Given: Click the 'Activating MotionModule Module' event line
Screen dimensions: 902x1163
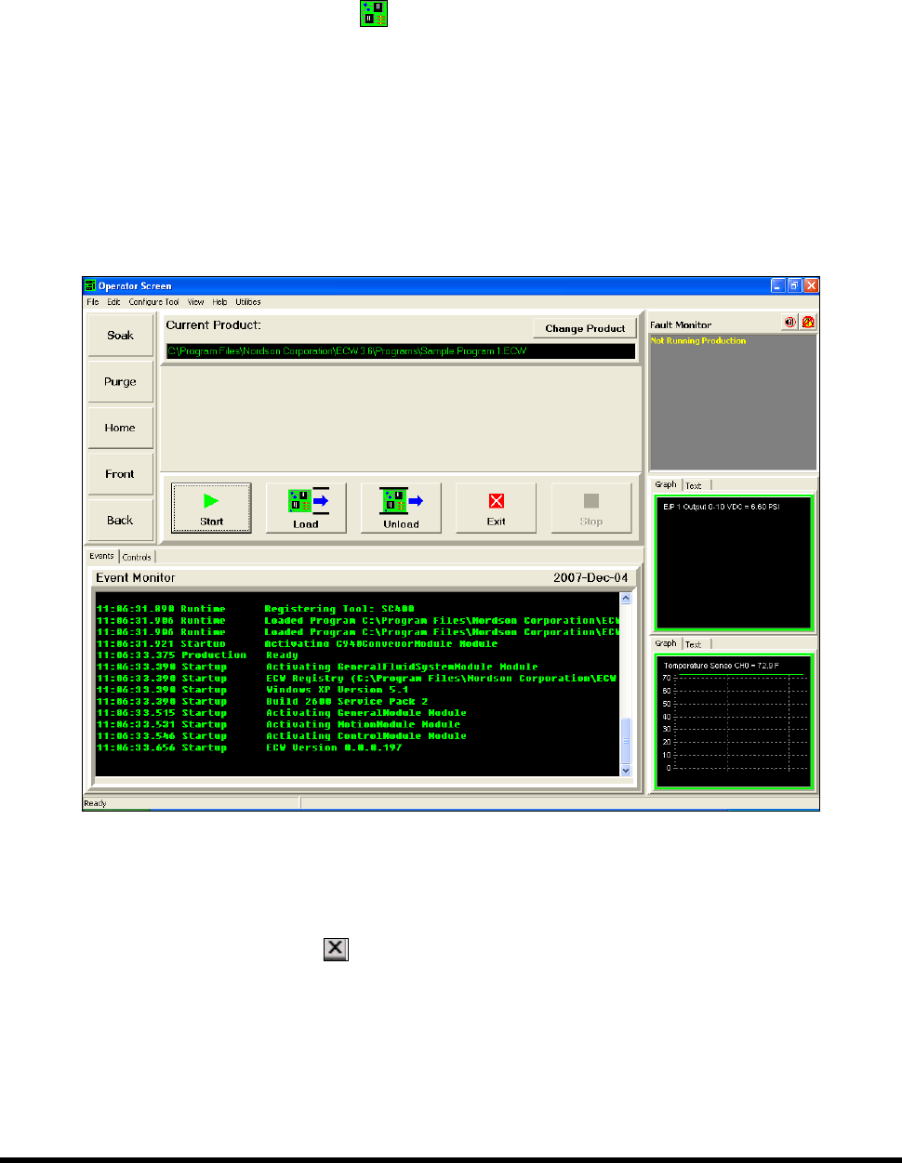Looking at the screenshot, I should coord(279,724).
